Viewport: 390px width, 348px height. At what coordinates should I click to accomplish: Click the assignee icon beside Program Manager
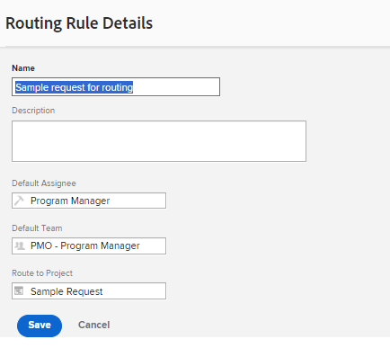(19, 201)
